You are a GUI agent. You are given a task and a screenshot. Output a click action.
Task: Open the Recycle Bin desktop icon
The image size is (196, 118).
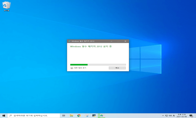(x=6, y=6)
